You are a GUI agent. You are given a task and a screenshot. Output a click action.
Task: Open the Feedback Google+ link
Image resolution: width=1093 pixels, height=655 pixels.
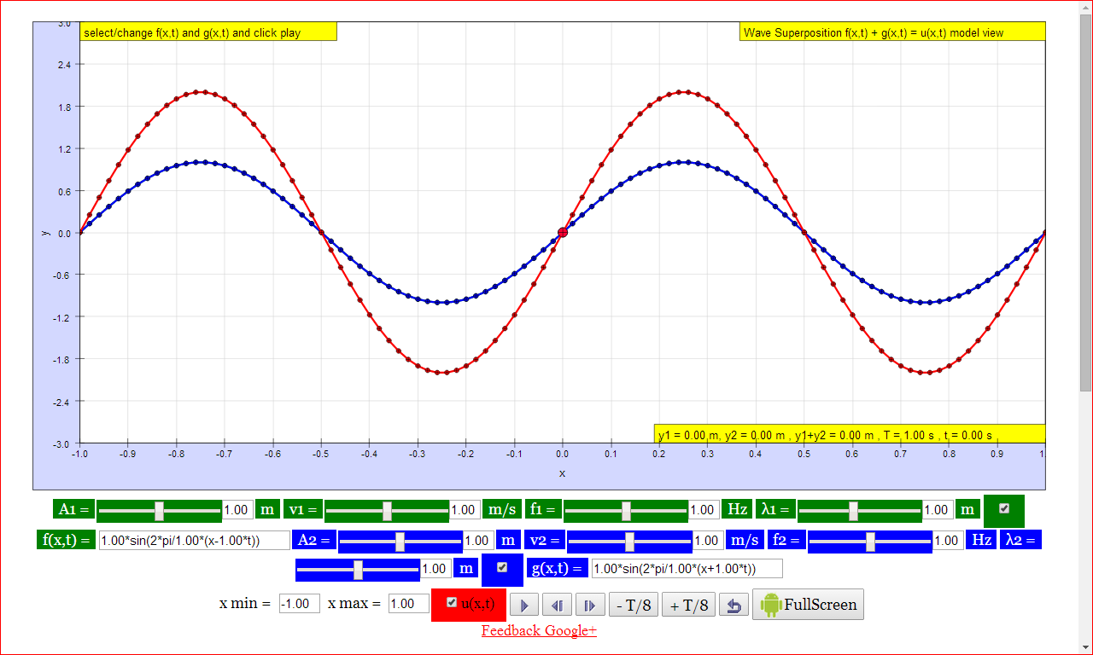click(x=539, y=630)
